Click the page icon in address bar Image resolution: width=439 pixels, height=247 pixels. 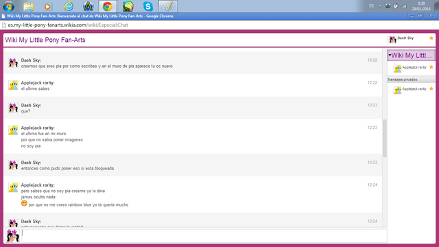click(4, 25)
